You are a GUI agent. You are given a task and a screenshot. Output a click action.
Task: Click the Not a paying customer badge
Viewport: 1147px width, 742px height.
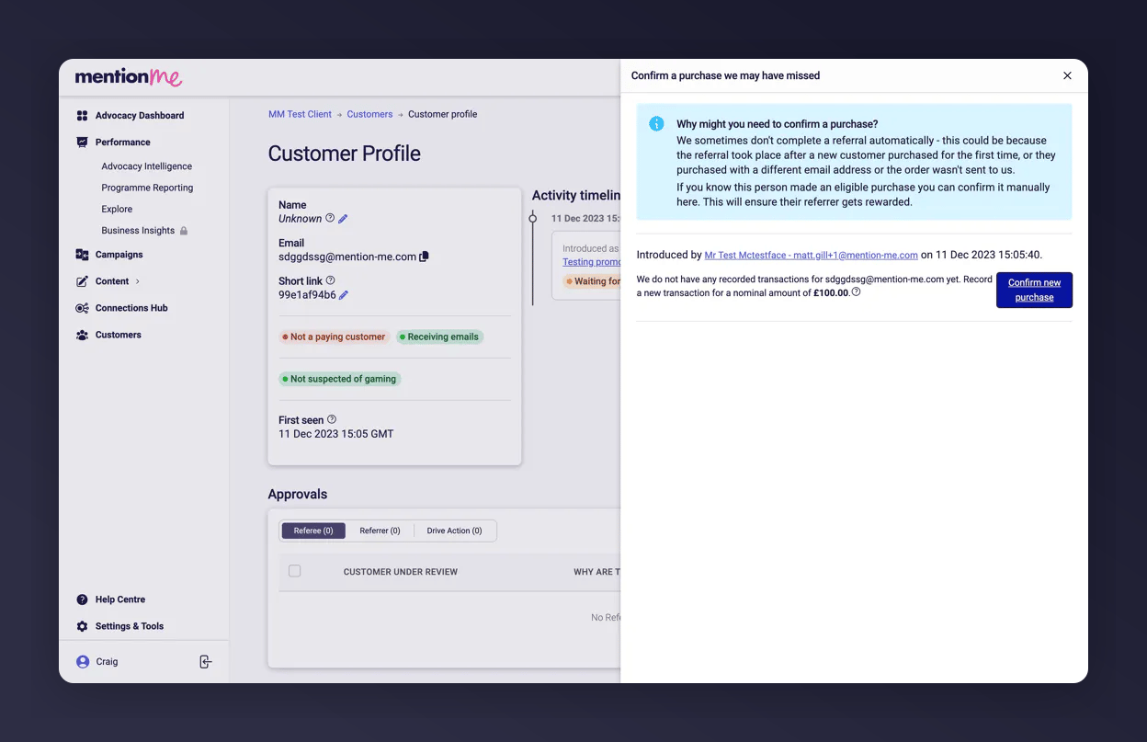pyautogui.click(x=335, y=337)
